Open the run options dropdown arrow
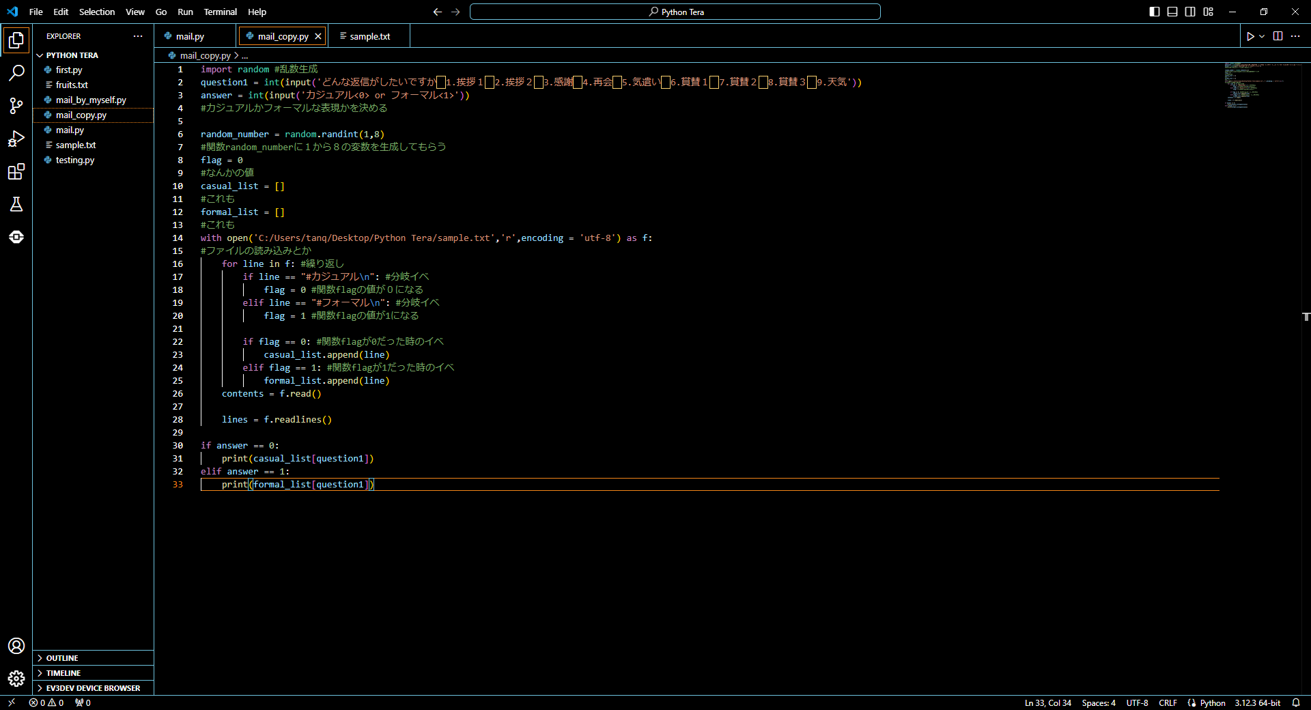The image size is (1311, 710). (1262, 36)
